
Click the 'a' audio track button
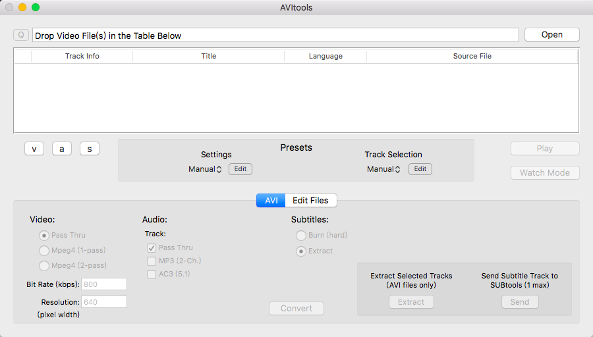point(62,149)
